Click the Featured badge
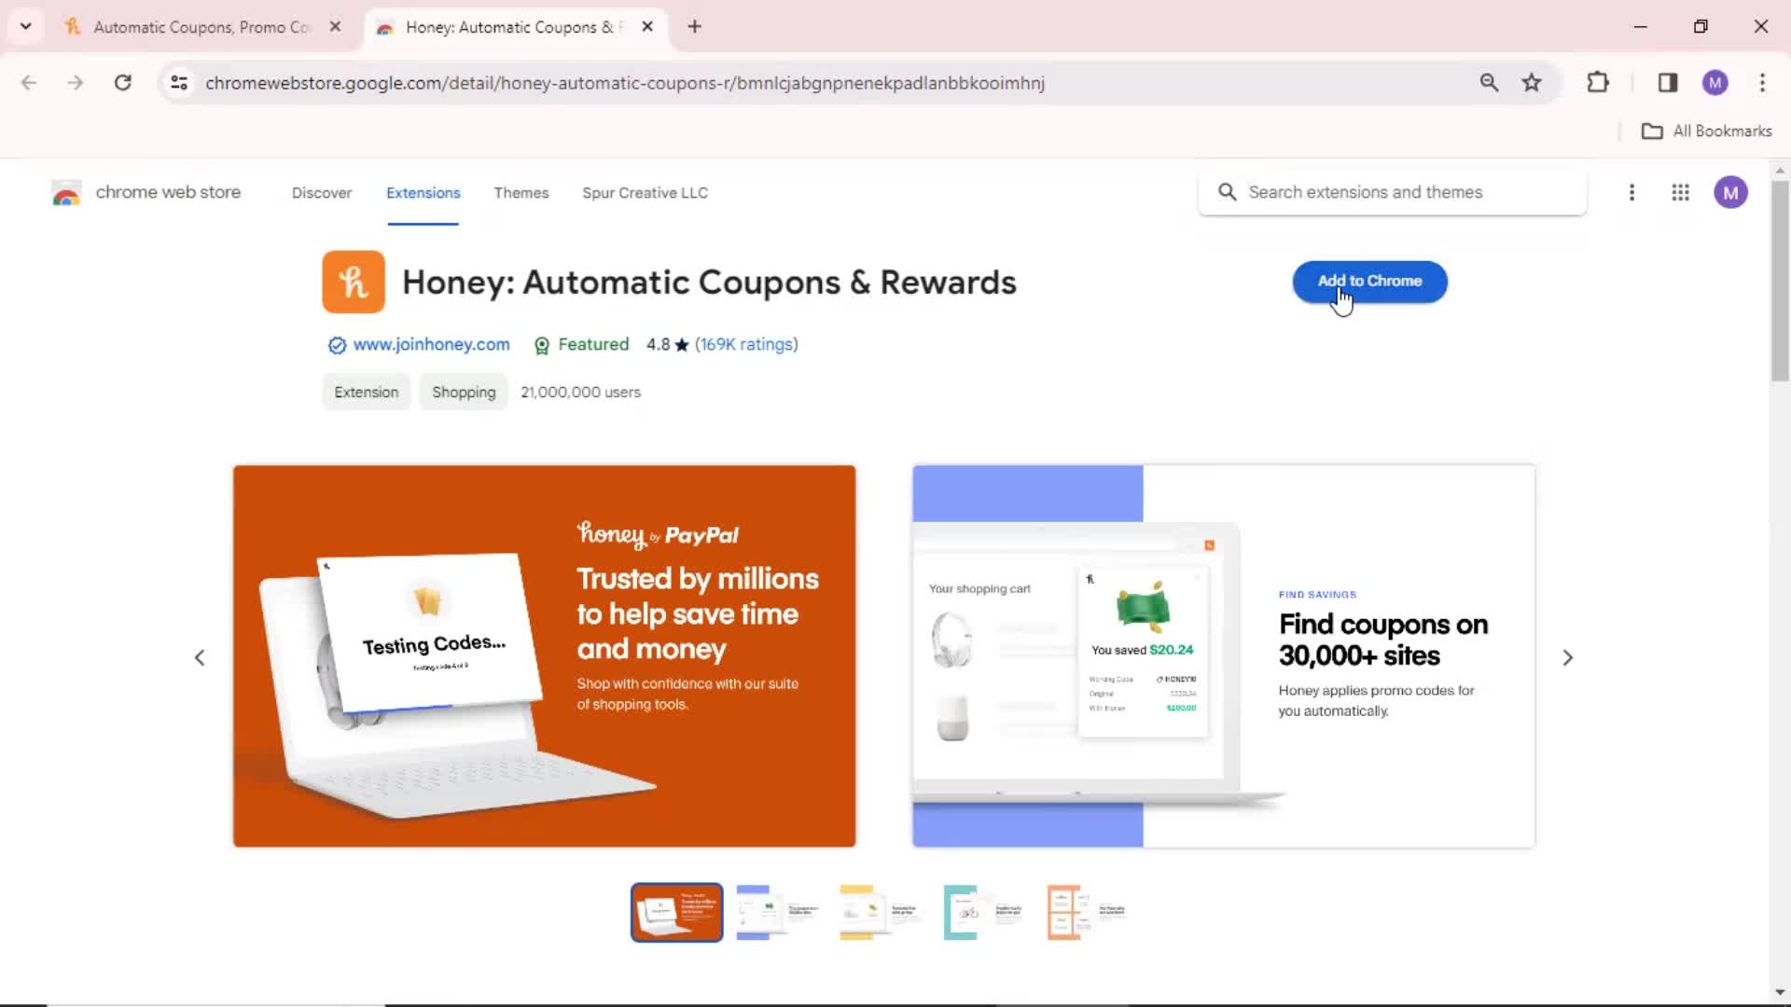 581,345
